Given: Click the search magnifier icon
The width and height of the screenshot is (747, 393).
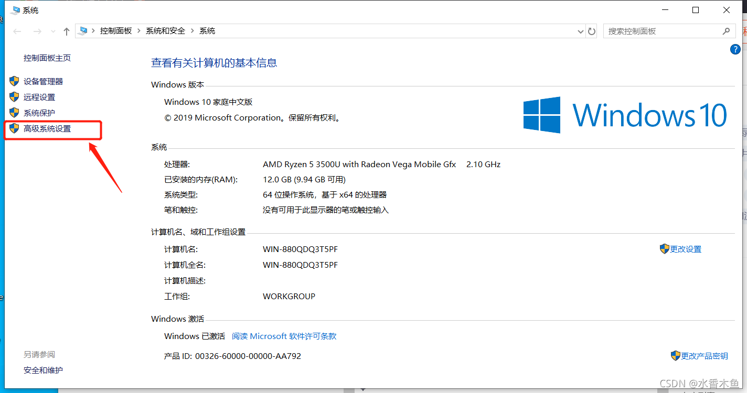Looking at the screenshot, I should click(x=727, y=31).
